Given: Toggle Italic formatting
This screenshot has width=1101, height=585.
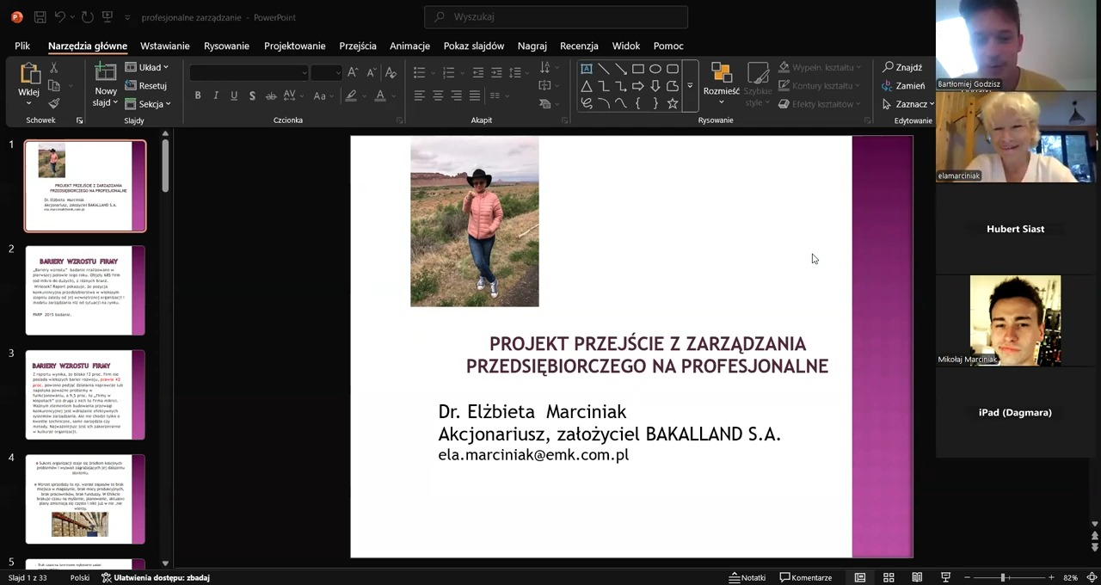Looking at the screenshot, I should [x=216, y=95].
